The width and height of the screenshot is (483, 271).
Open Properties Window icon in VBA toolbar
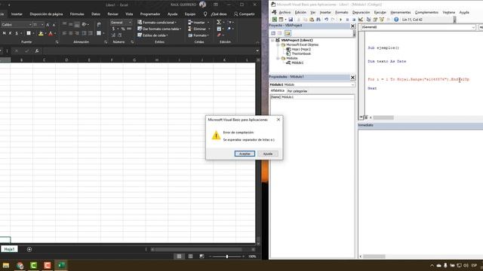pos(375,20)
